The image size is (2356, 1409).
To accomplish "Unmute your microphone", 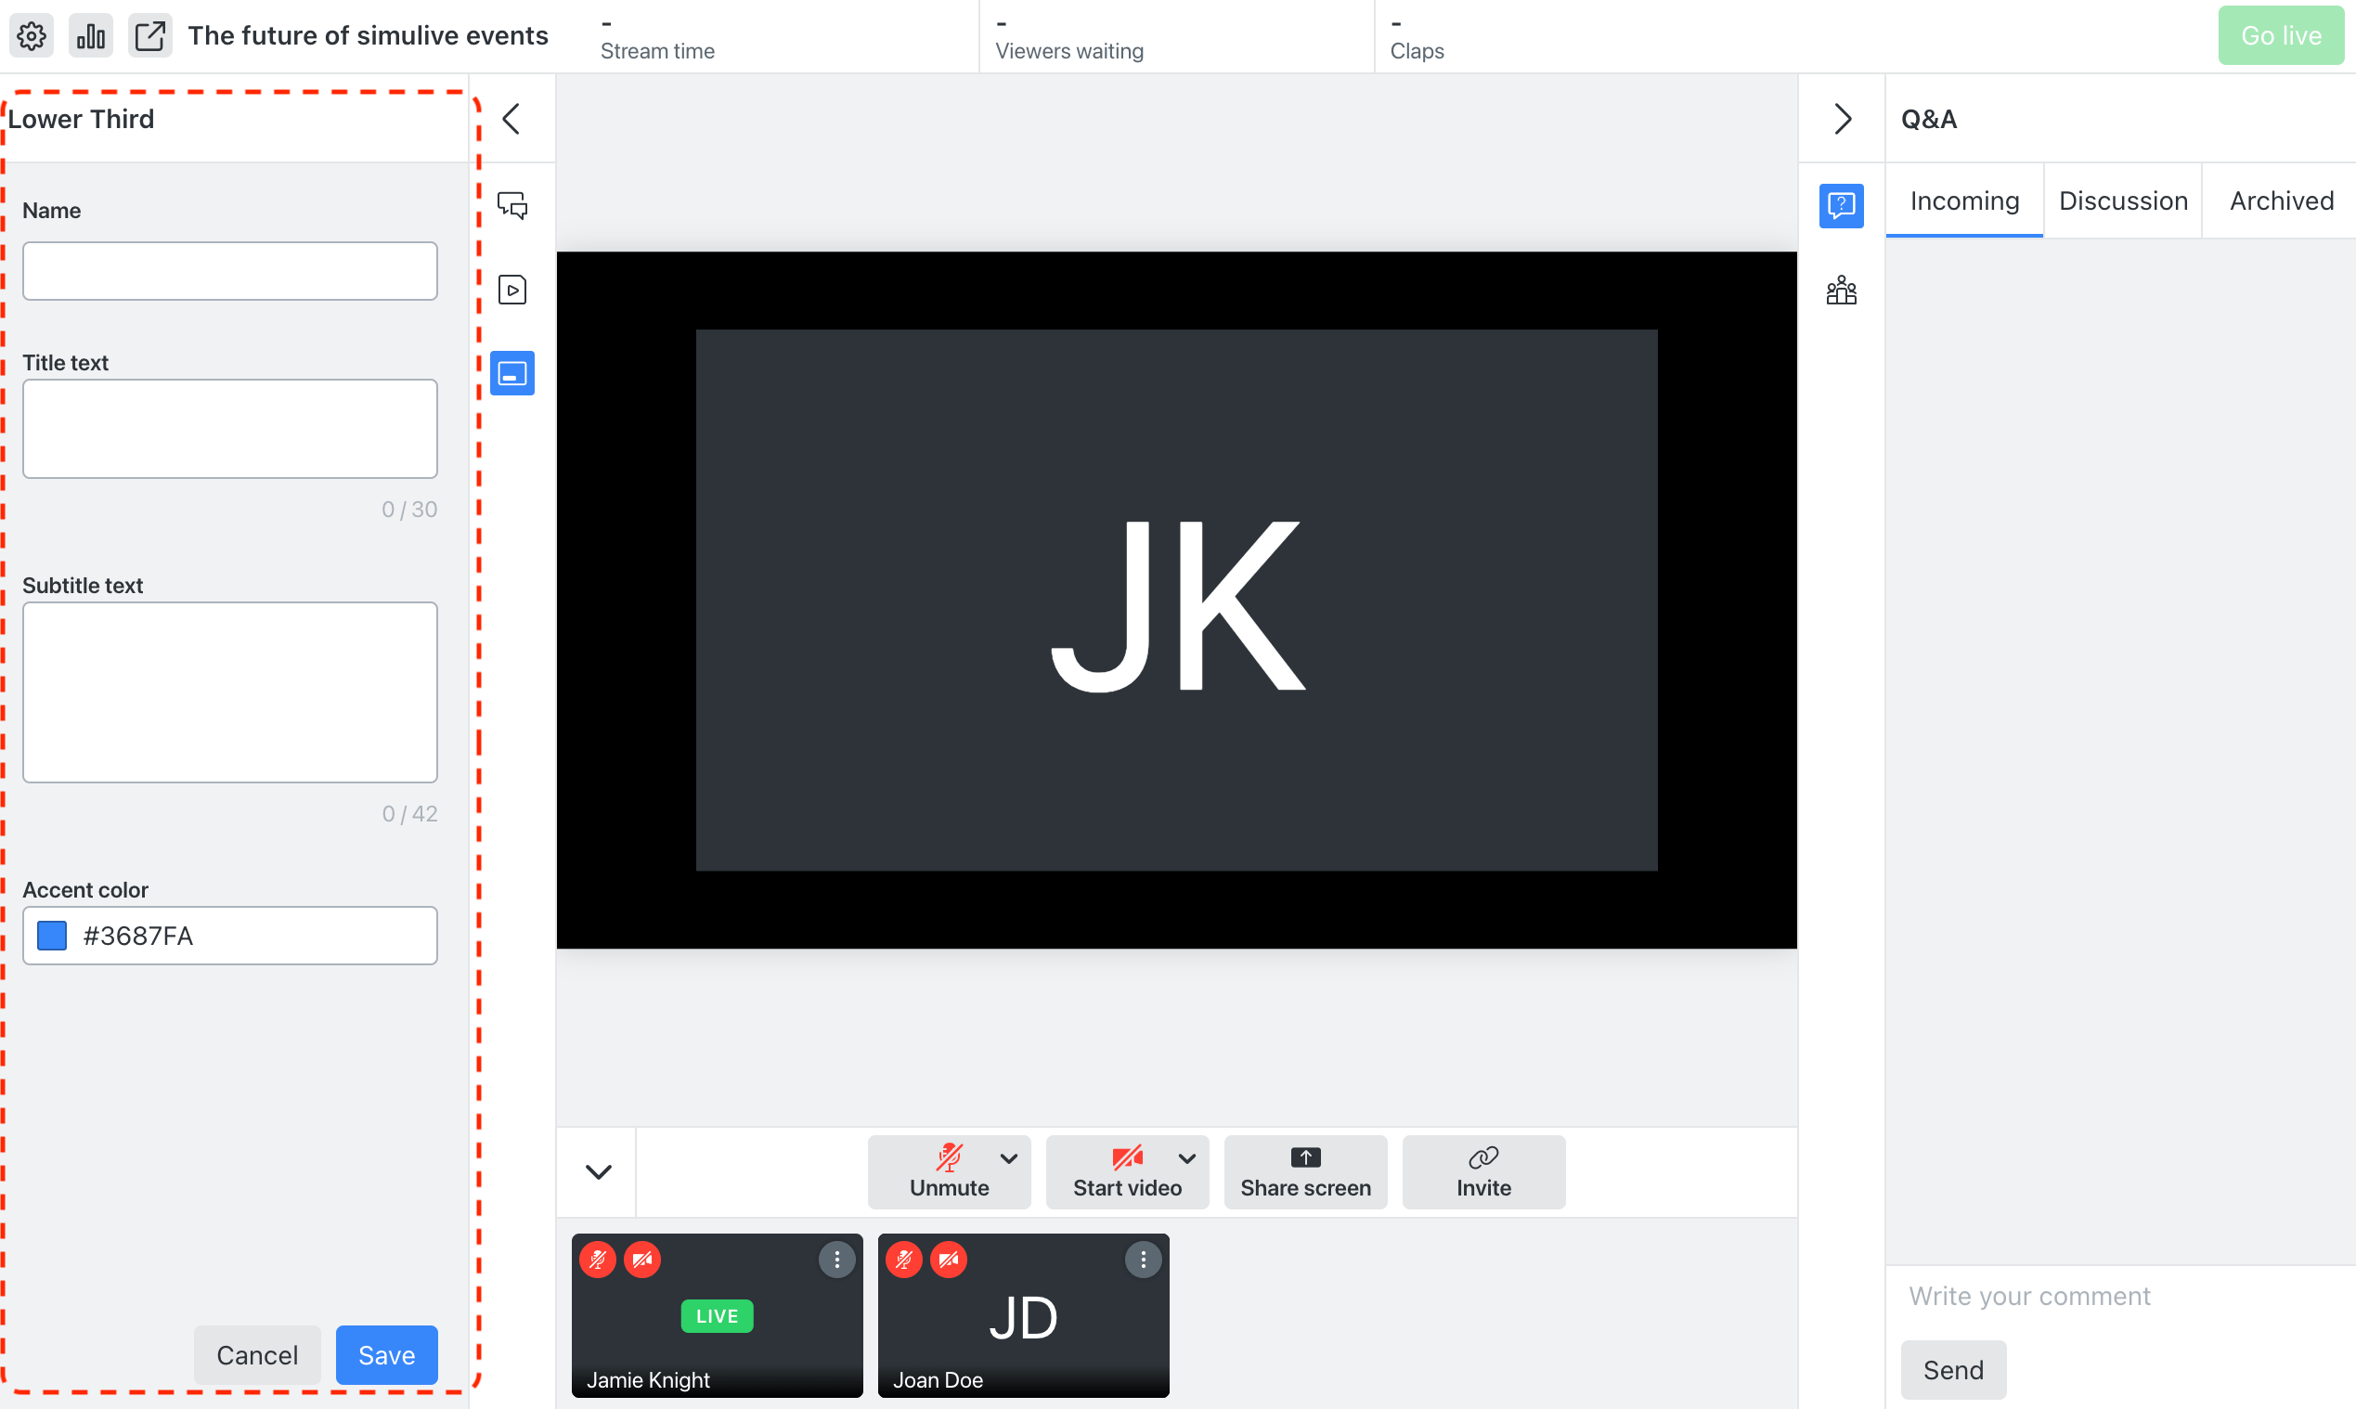I will pyautogui.click(x=949, y=1171).
